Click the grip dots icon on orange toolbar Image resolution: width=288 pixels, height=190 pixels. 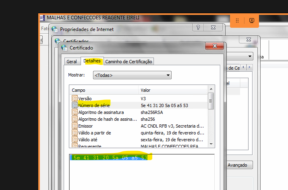point(237,21)
